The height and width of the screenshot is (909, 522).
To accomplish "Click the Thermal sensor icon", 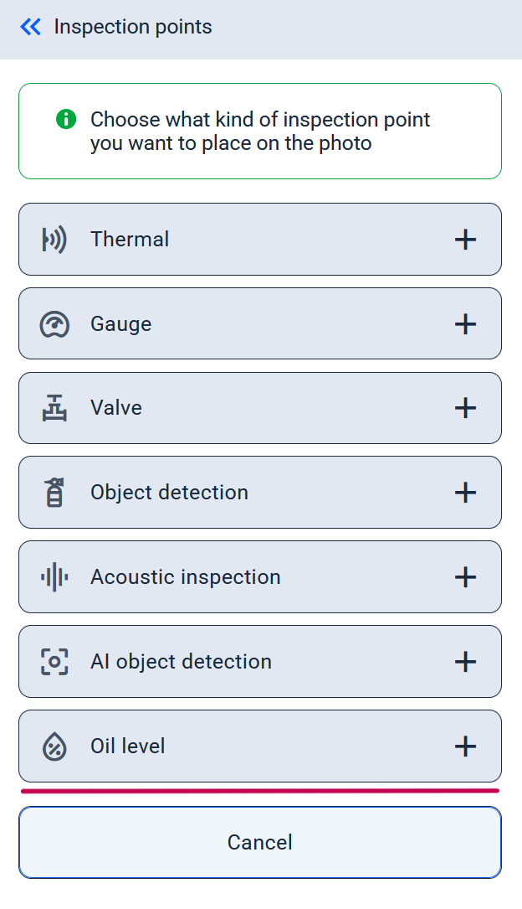I will point(54,240).
